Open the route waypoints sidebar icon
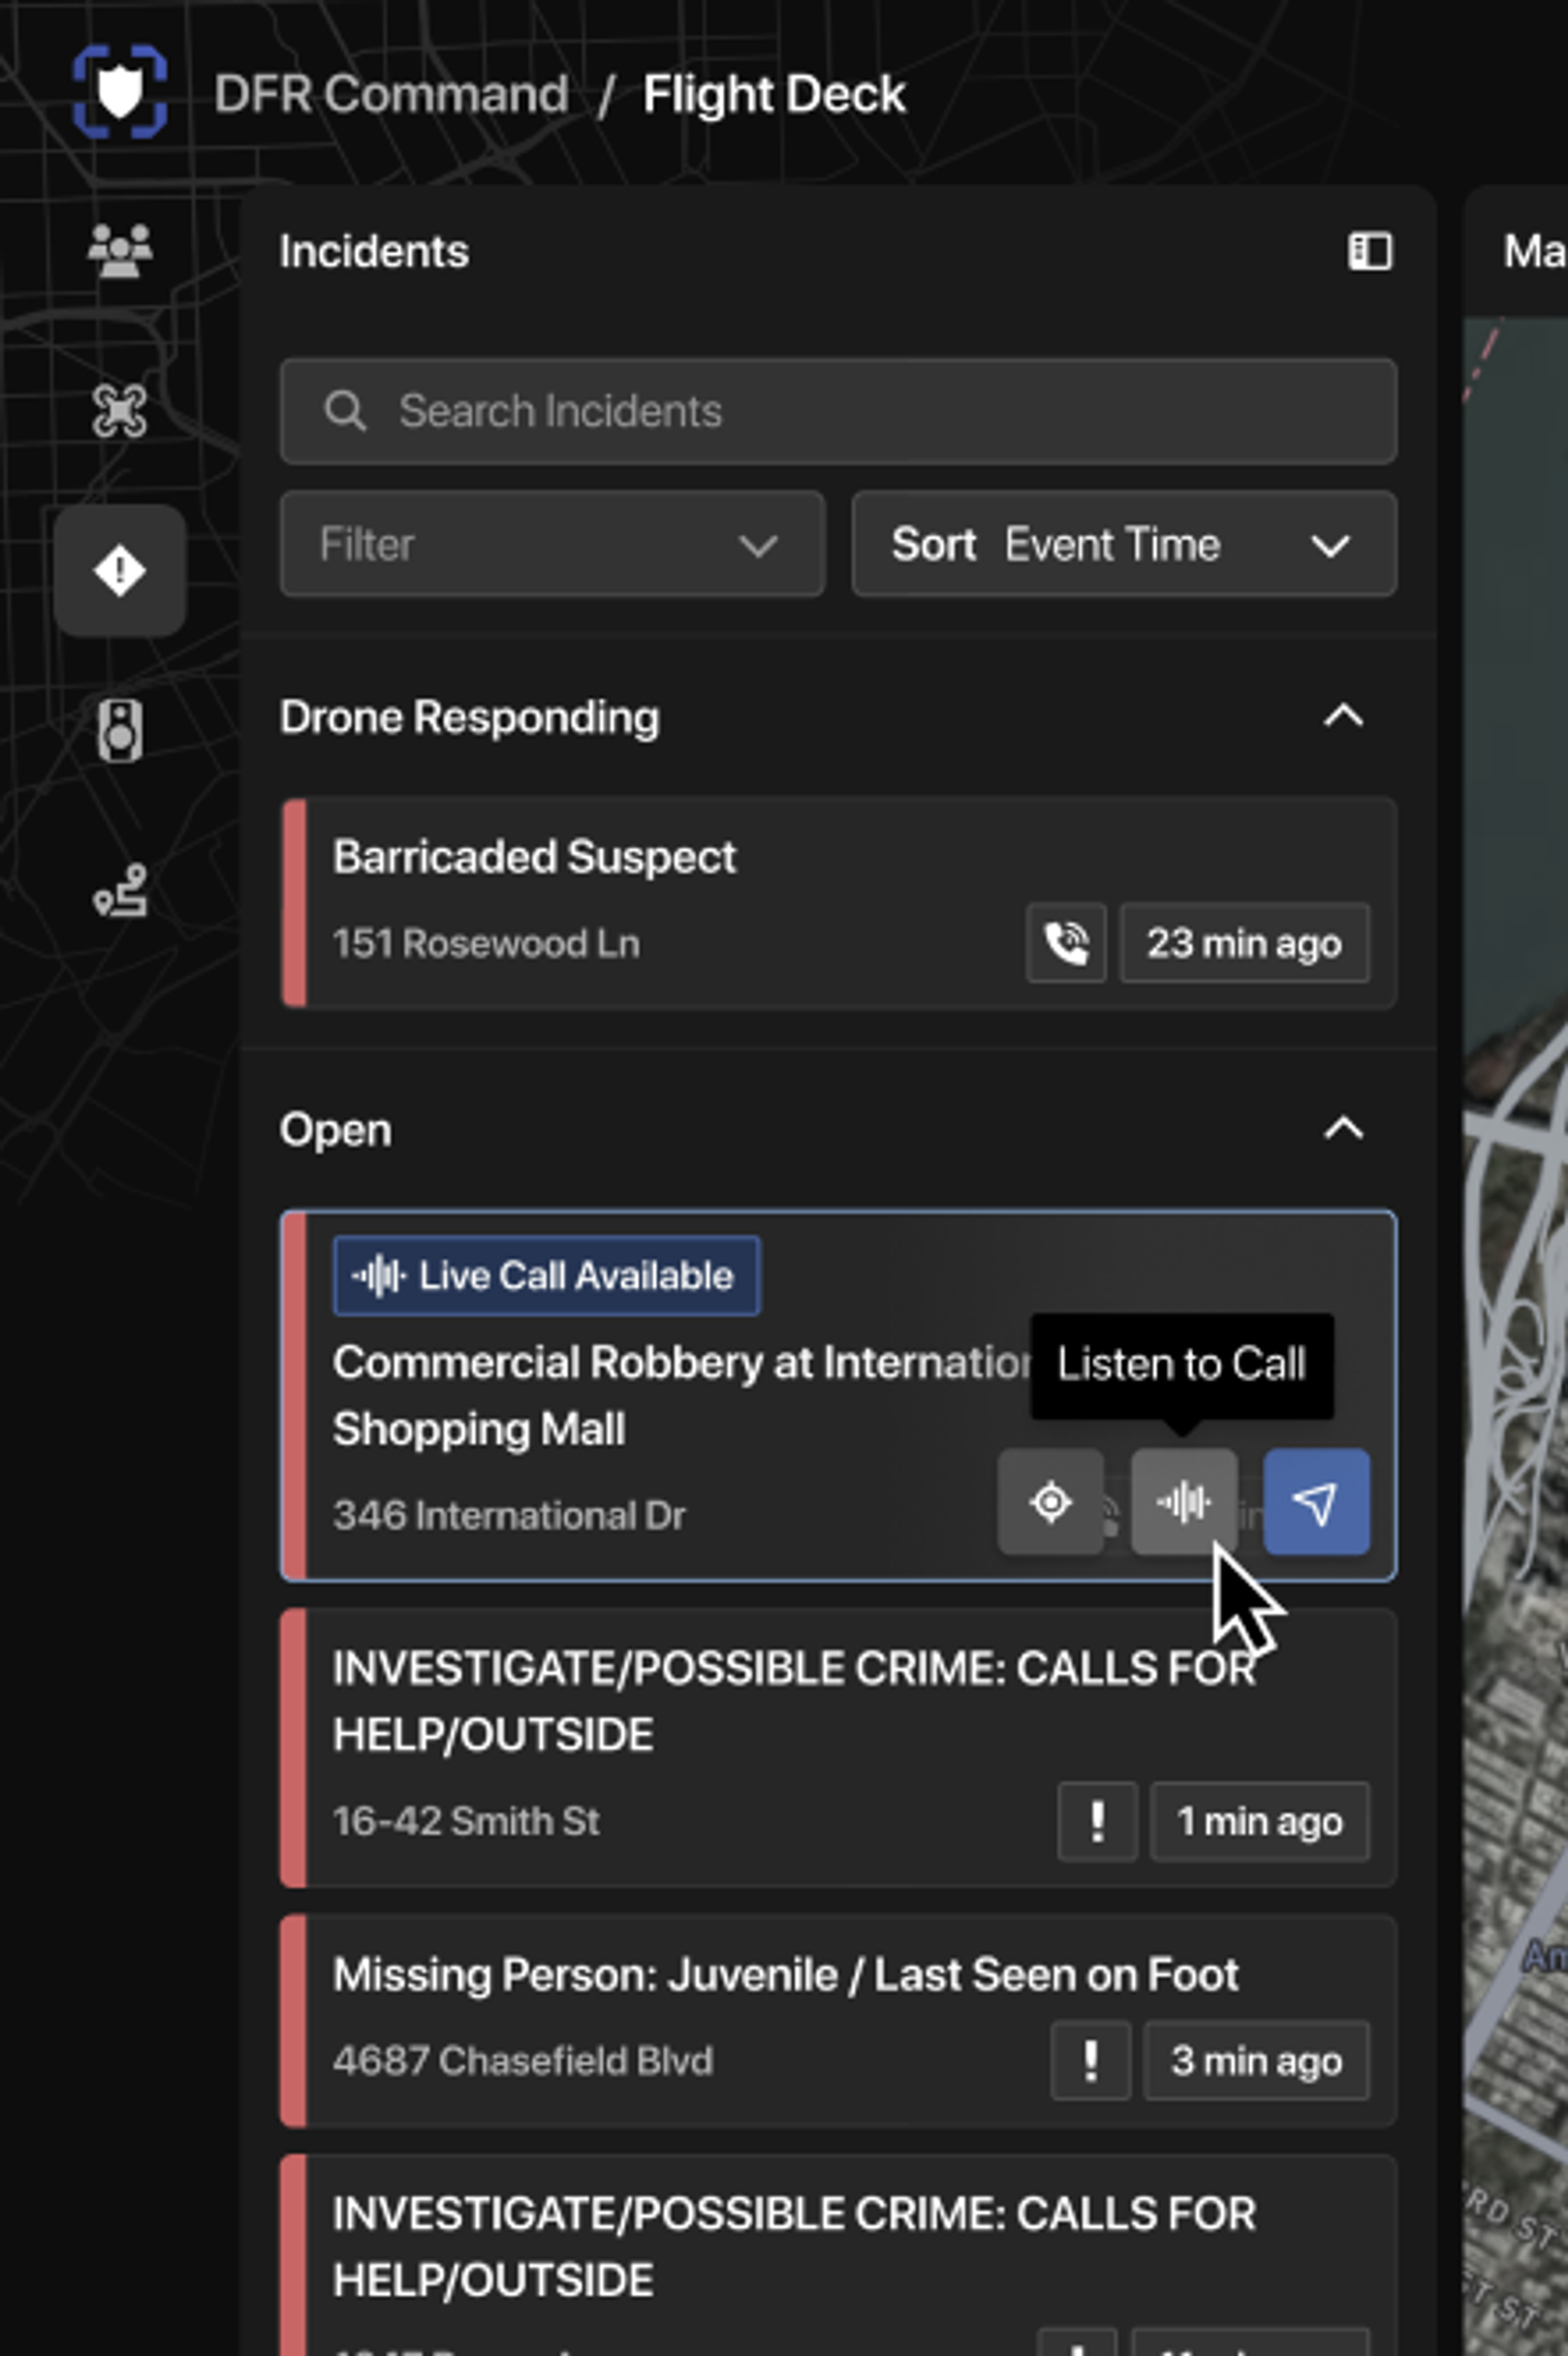This screenshot has width=1568, height=2356. (x=120, y=891)
